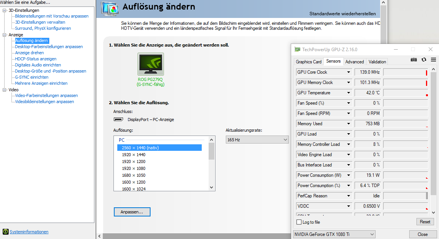The width and height of the screenshot is (439, 239).
Task: Open the PerfCap Reason dropdown
Action: [x=348, y=196]
